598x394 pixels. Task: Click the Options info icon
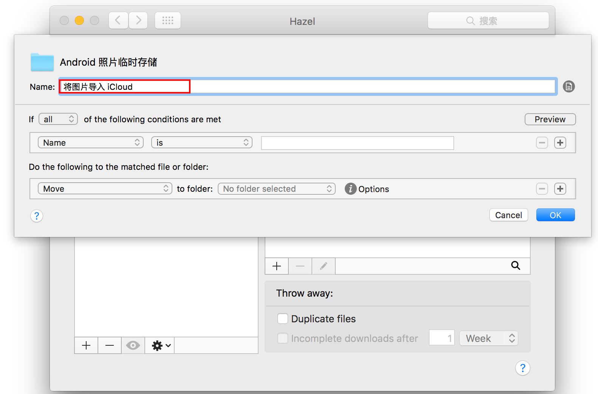[350, 189]
